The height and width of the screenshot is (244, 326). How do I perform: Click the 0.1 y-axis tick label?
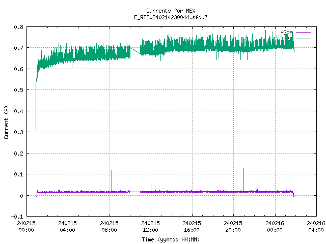(18, 174)
